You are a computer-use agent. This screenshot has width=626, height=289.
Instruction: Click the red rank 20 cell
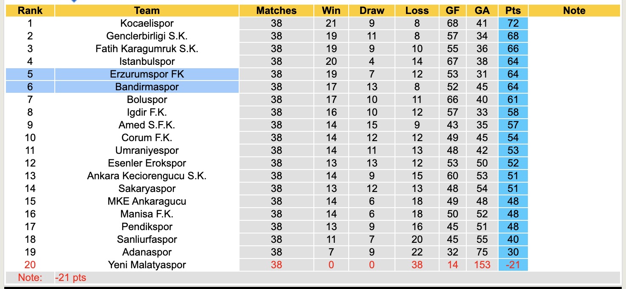pos(30,265)
